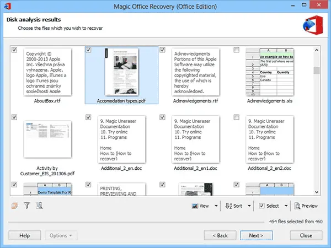
Task: Click the Additional_2_en1.doc file name
Action: click(x=195, y=168)
